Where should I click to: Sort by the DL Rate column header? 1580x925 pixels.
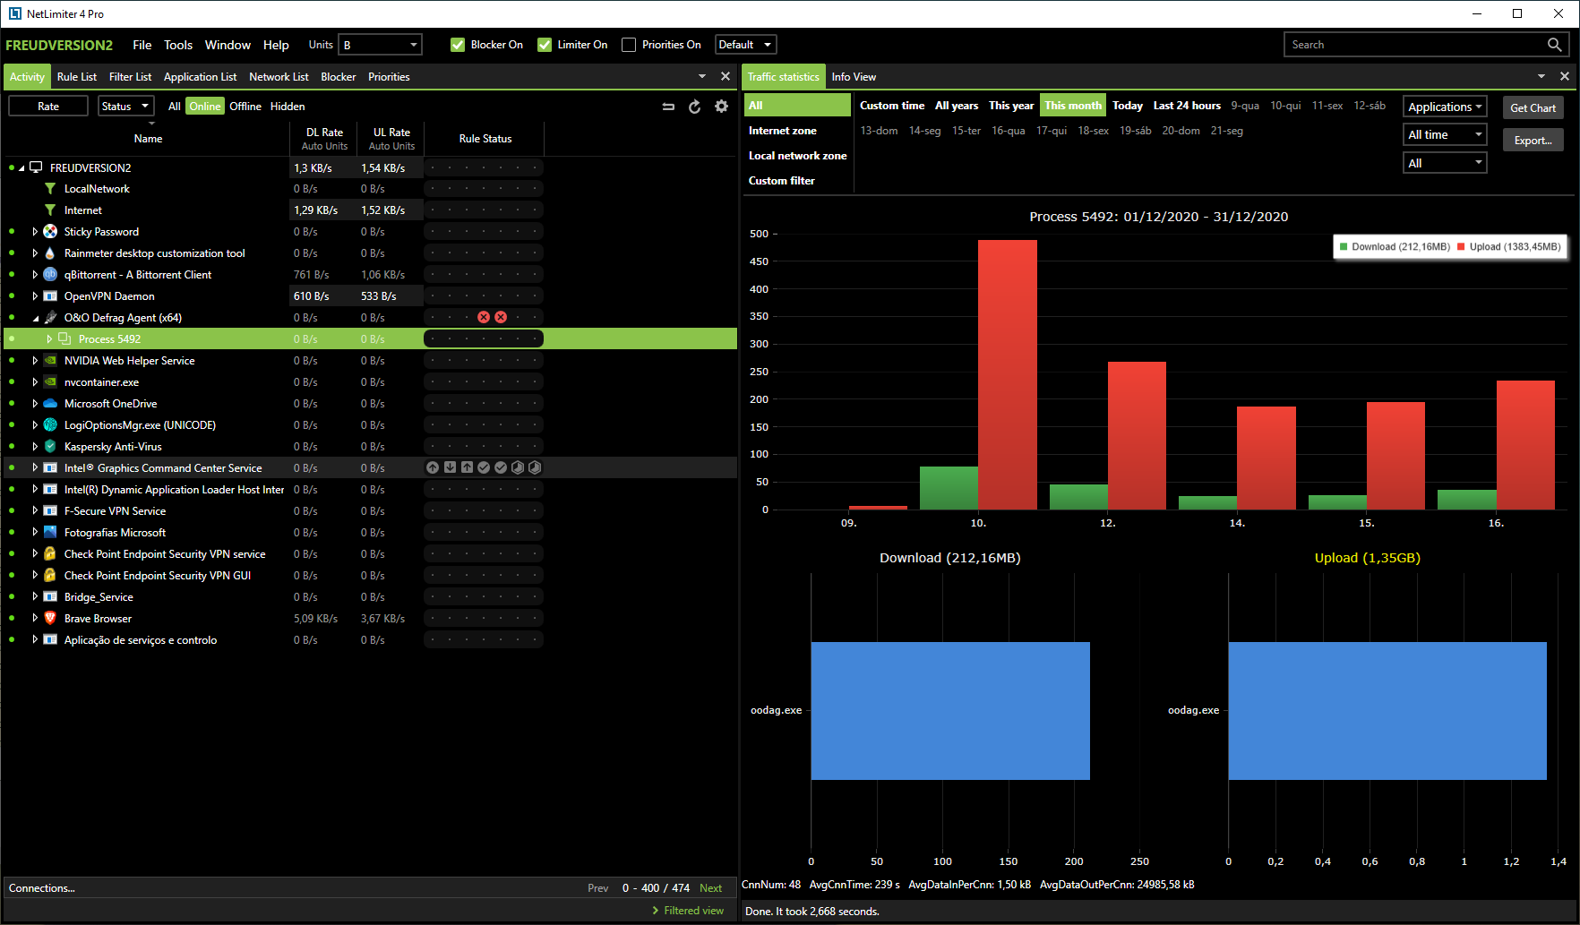[x=324, y=139]
